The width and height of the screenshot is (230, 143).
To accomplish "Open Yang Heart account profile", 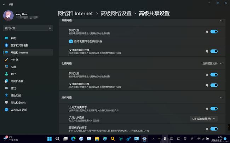I will click(21, 15).
